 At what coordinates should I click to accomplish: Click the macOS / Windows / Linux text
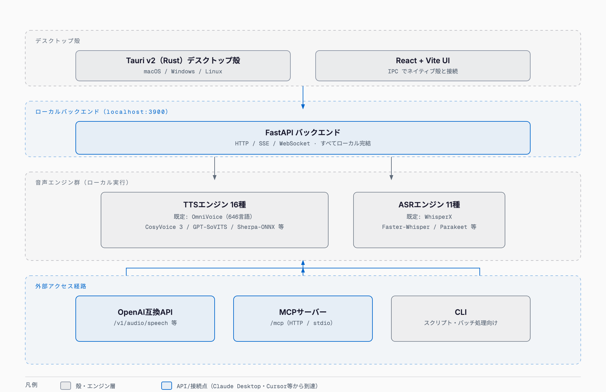[x=183, y=71]
